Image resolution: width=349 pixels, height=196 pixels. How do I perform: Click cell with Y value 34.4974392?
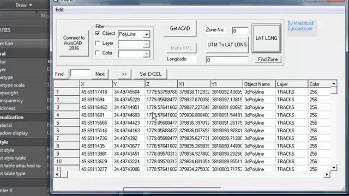pos(129,138)
